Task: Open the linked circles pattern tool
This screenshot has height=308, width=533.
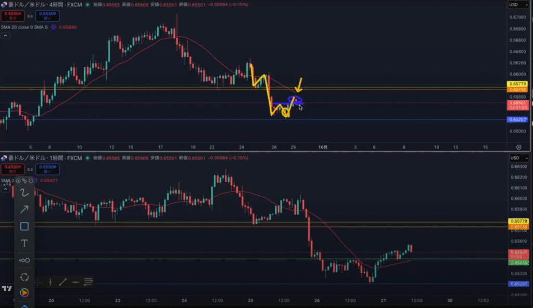Action: click(24, 260)
